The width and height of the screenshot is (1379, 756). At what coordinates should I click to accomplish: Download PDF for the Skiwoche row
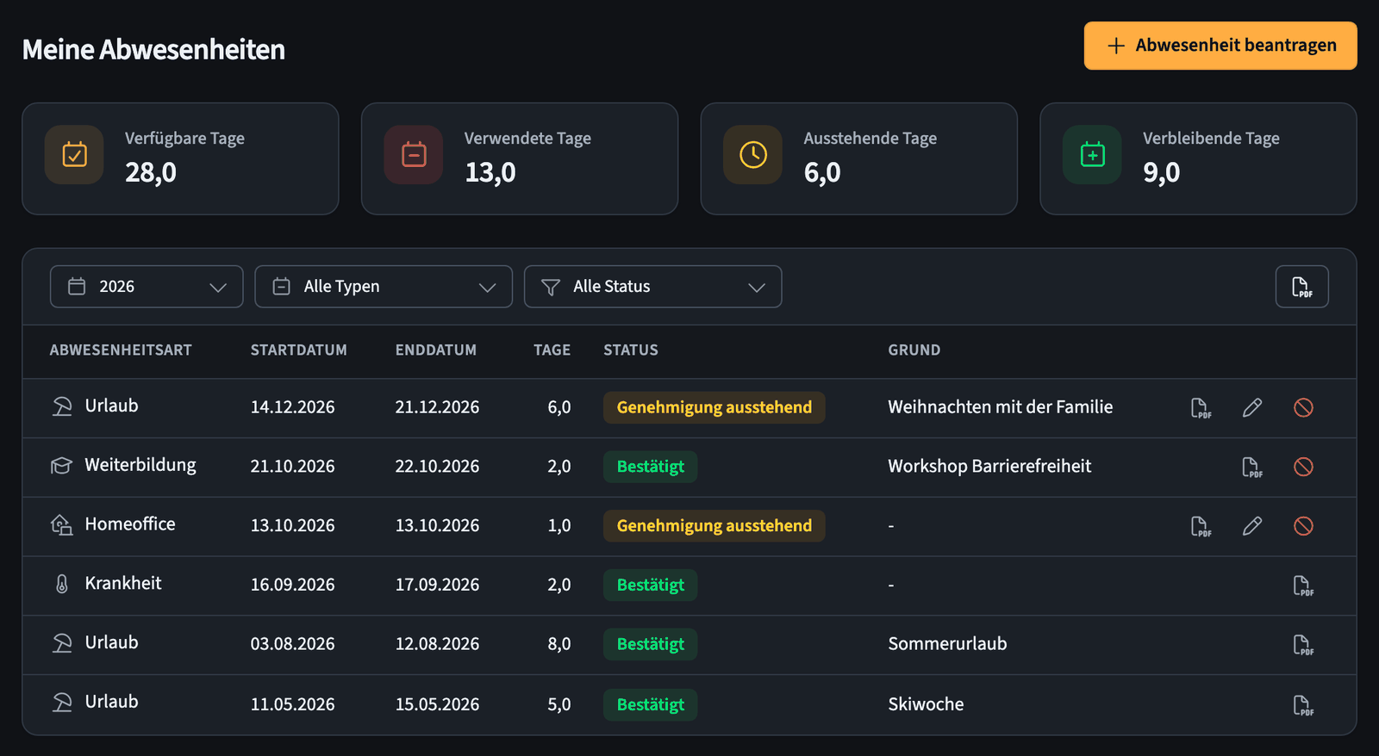click(1303, 705)
